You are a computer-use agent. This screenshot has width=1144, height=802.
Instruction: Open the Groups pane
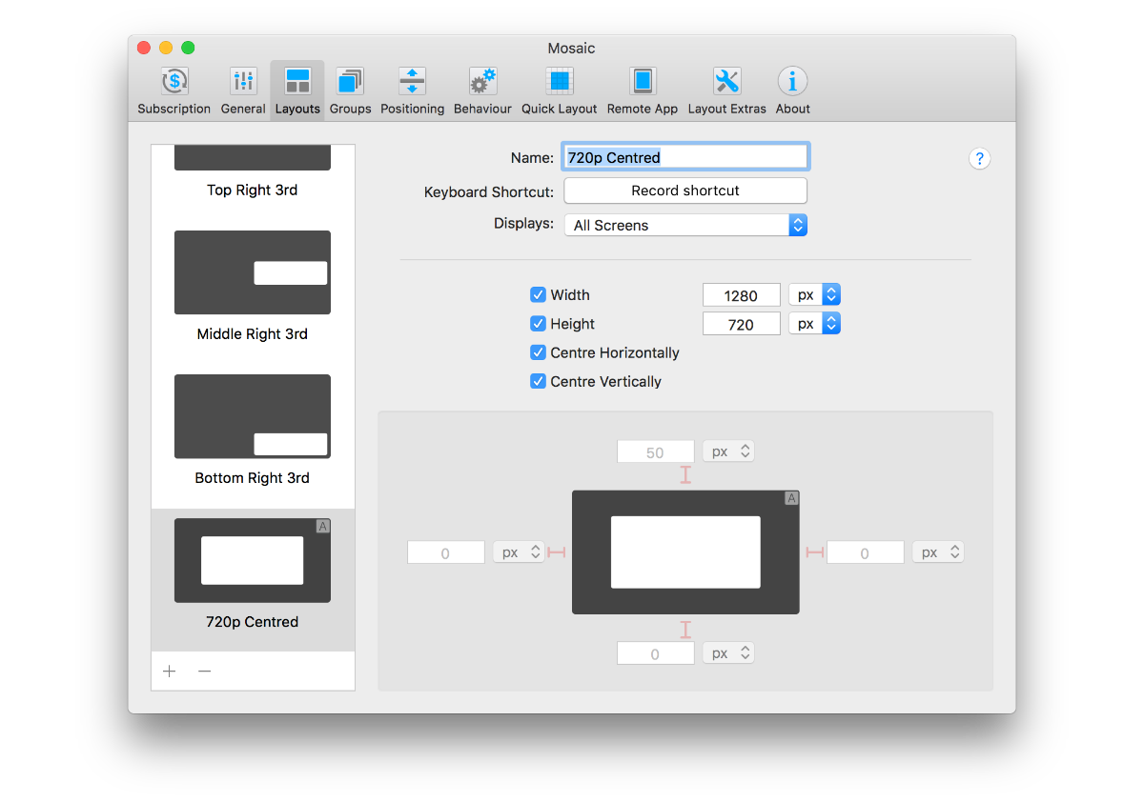350,91
